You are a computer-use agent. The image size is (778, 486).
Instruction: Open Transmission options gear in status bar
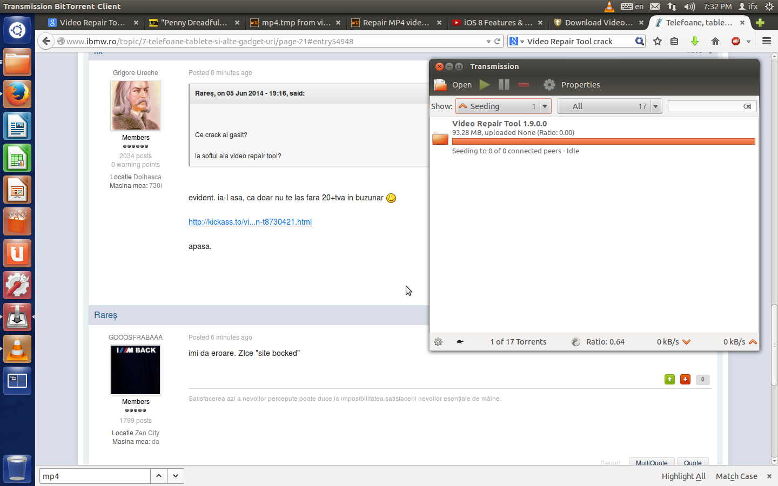(x=438, y=342)
